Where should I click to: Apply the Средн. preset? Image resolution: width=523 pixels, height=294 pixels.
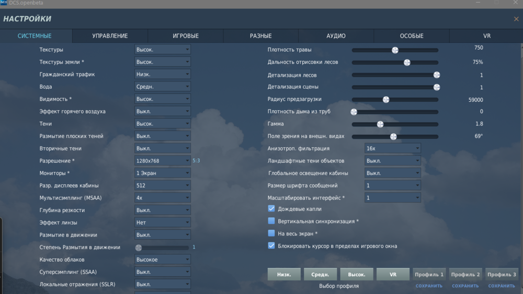(320, 274)
